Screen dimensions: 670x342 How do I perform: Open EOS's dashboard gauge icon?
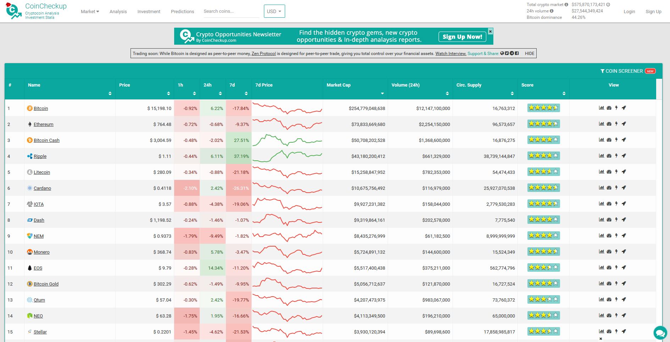pyautogui.click(x=609, y=267)
